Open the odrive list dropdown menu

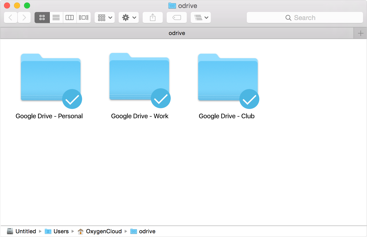201,17
